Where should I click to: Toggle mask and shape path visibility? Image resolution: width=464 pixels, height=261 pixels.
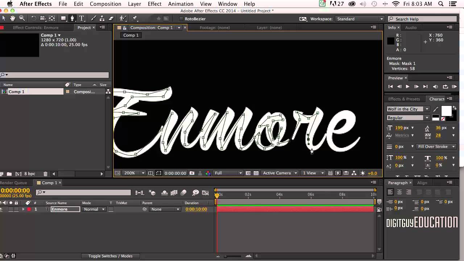coord(158,173)
